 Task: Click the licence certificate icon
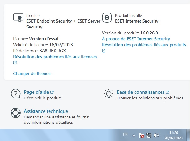tap(18, 18)
